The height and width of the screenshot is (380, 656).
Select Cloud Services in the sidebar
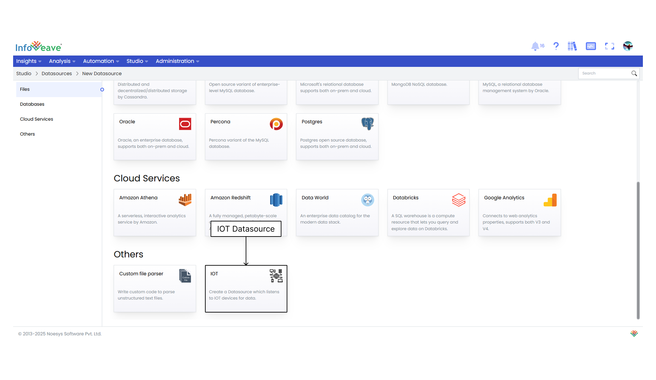point(59,119)
